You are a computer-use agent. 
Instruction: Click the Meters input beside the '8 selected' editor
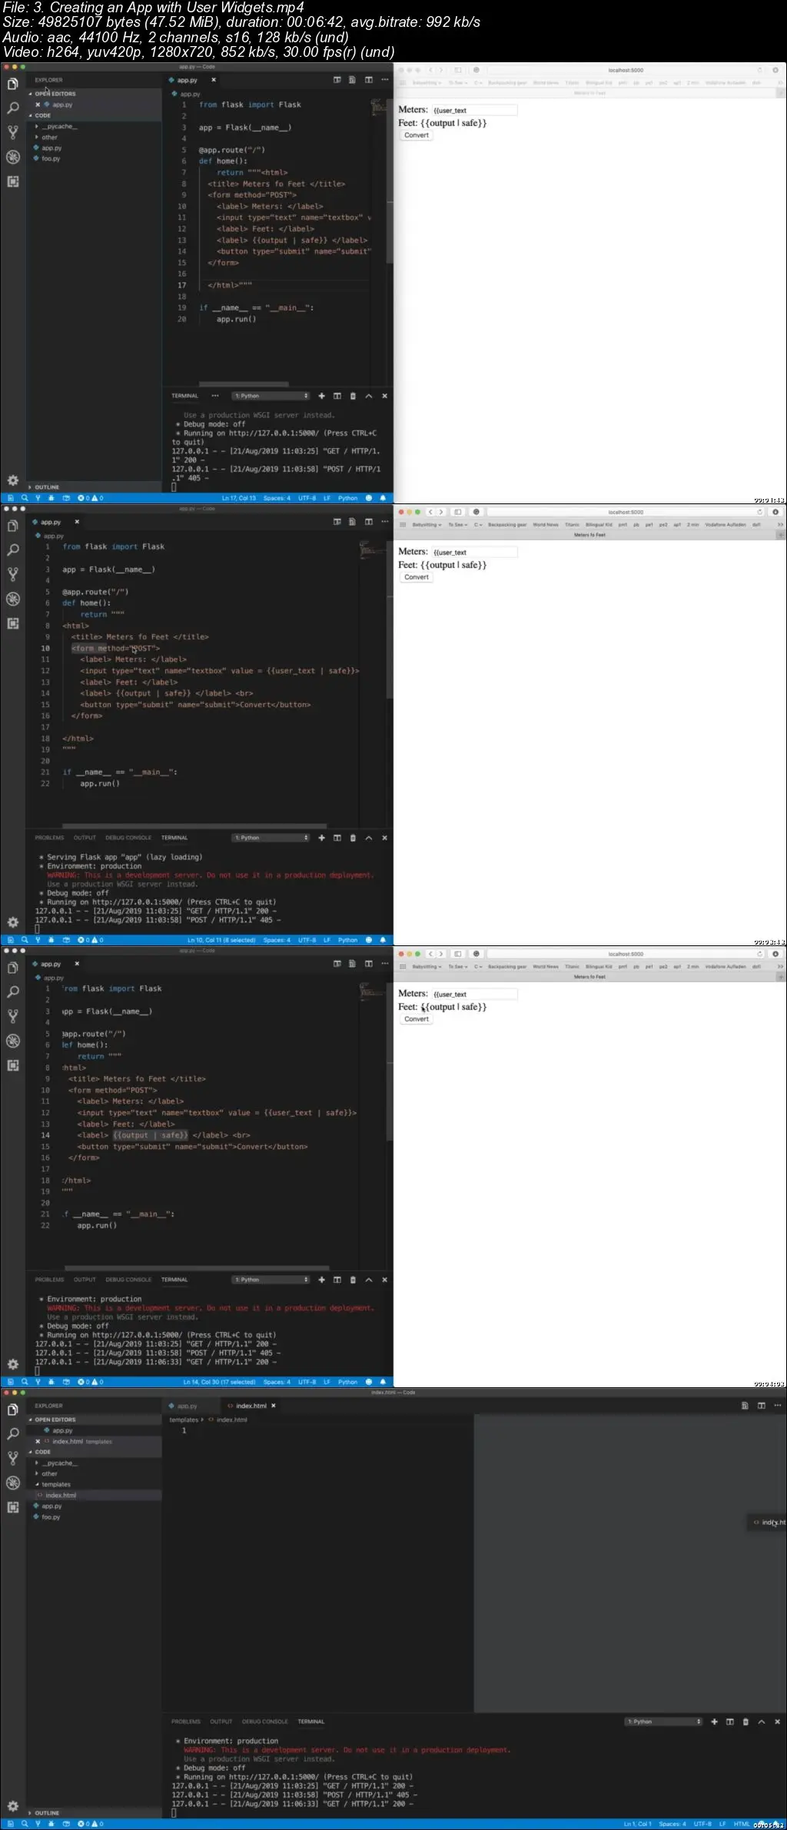point(475,552)
